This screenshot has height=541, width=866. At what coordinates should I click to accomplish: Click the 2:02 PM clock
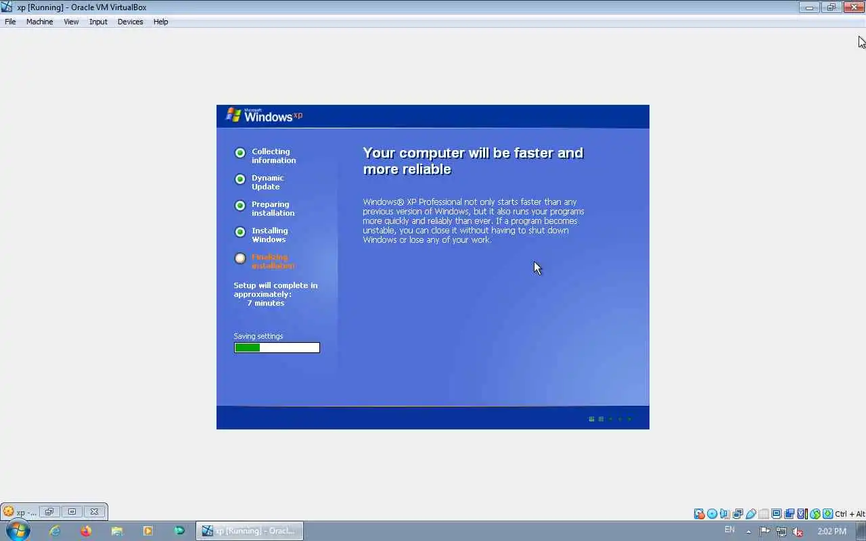[832, 532]
